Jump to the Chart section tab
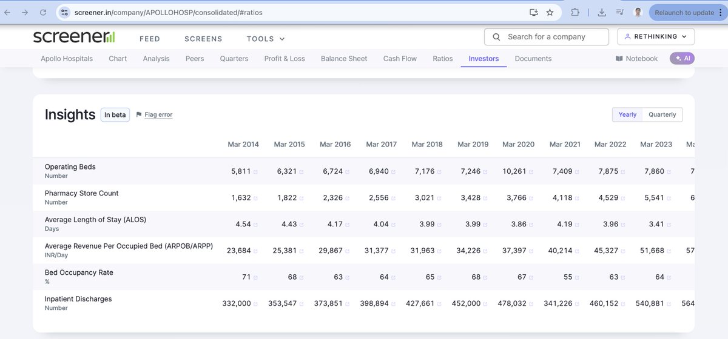728x339 pixels. click(118, 59)
